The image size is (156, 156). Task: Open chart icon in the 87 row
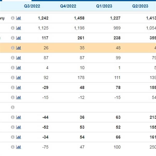[18, 58]
